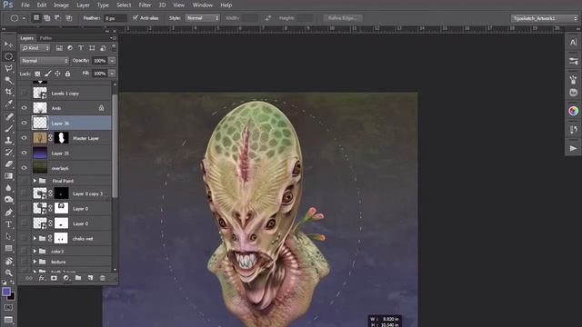Open the Window menu
Image resolution: width=582 pixels, height=327 pixels.
203,5
